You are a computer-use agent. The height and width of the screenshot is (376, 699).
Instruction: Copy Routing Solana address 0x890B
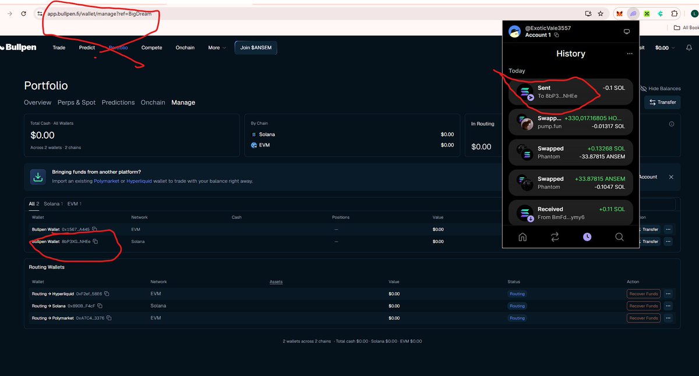coord(100,306)
